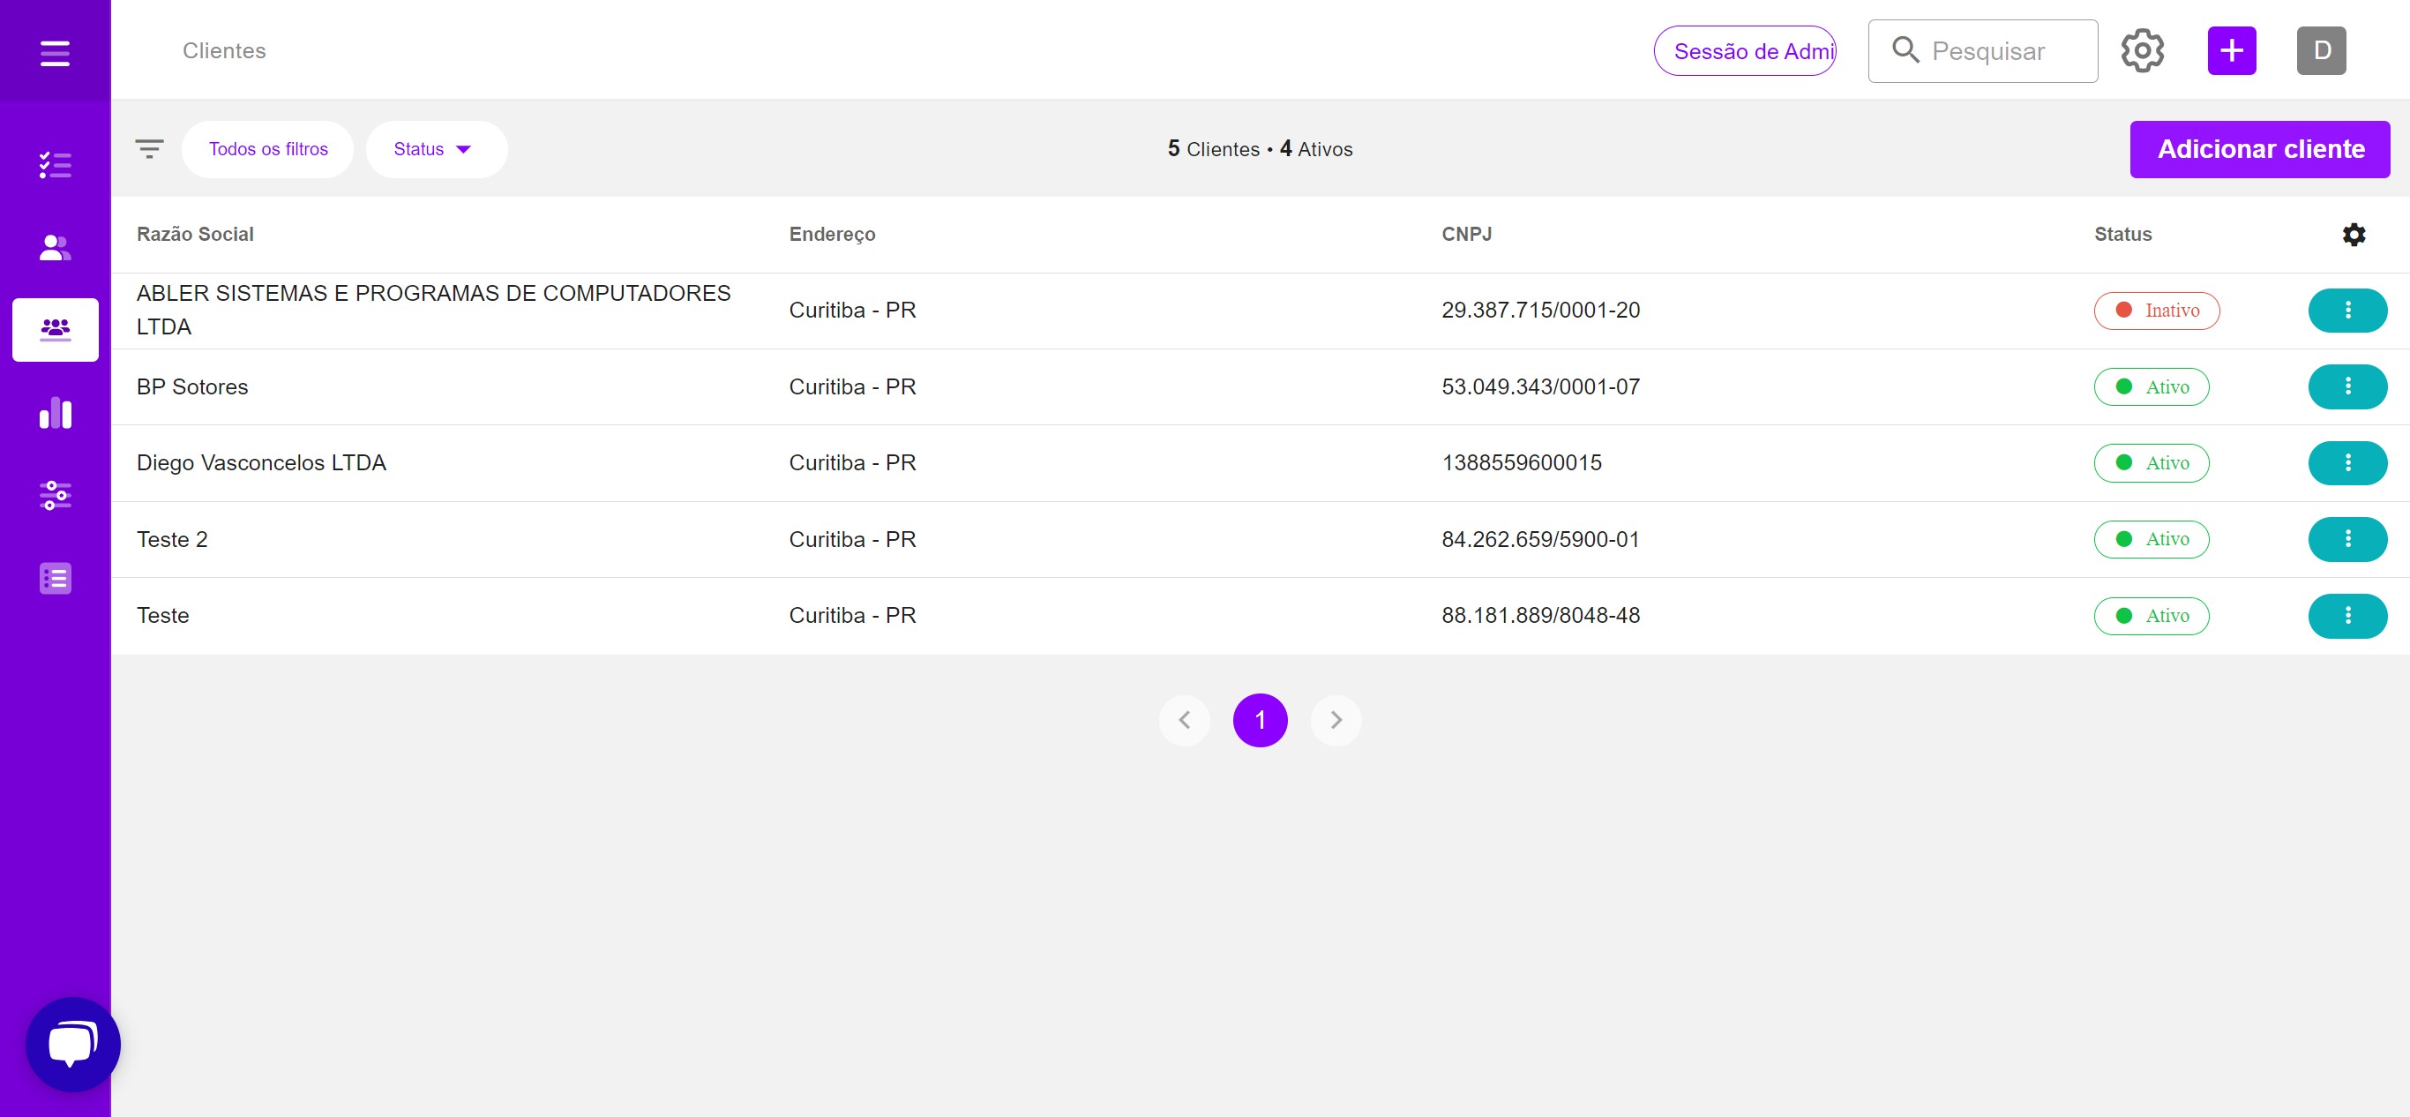The width and height of the screenshot is (2410, 1117).
Task: Open the users sidebar icon
Action: tap(56, 248)
